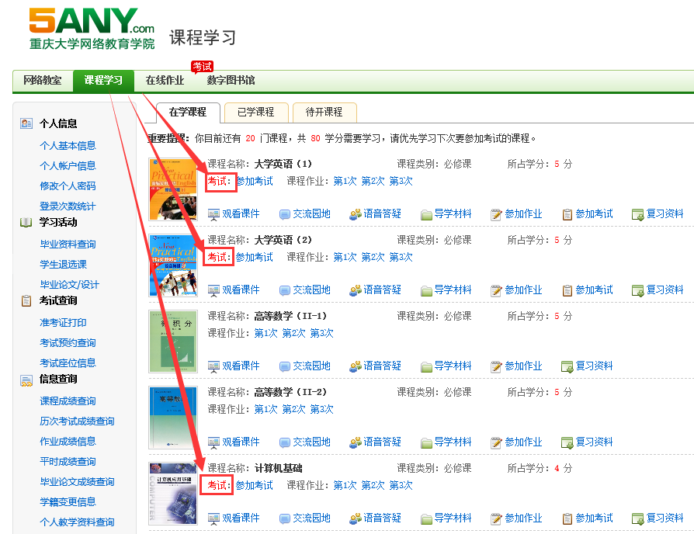Open 数字图书馆 in the navigation bar
Image resolution: width=694 pixels, height=534 pixels.
[231, 81]
